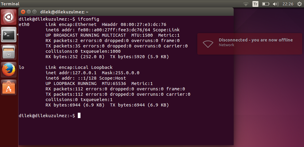The image size is (304, 147).
Task: Open Ubuntu Software Center
Action: (x=9, y=87)
